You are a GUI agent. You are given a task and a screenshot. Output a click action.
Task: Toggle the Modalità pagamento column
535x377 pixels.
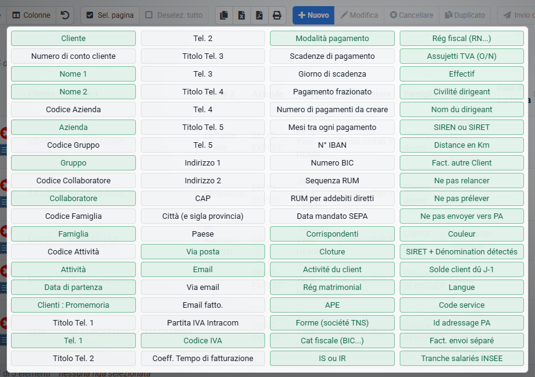pos(332,38)
